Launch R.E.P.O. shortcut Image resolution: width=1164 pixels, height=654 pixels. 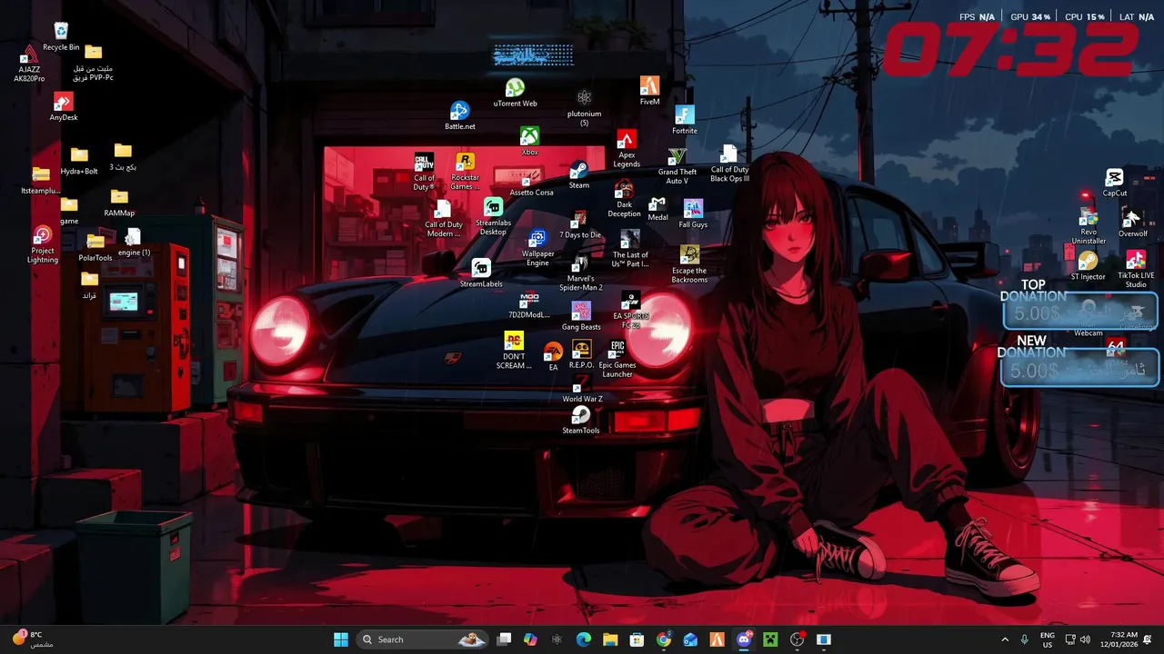pos(581,354)
